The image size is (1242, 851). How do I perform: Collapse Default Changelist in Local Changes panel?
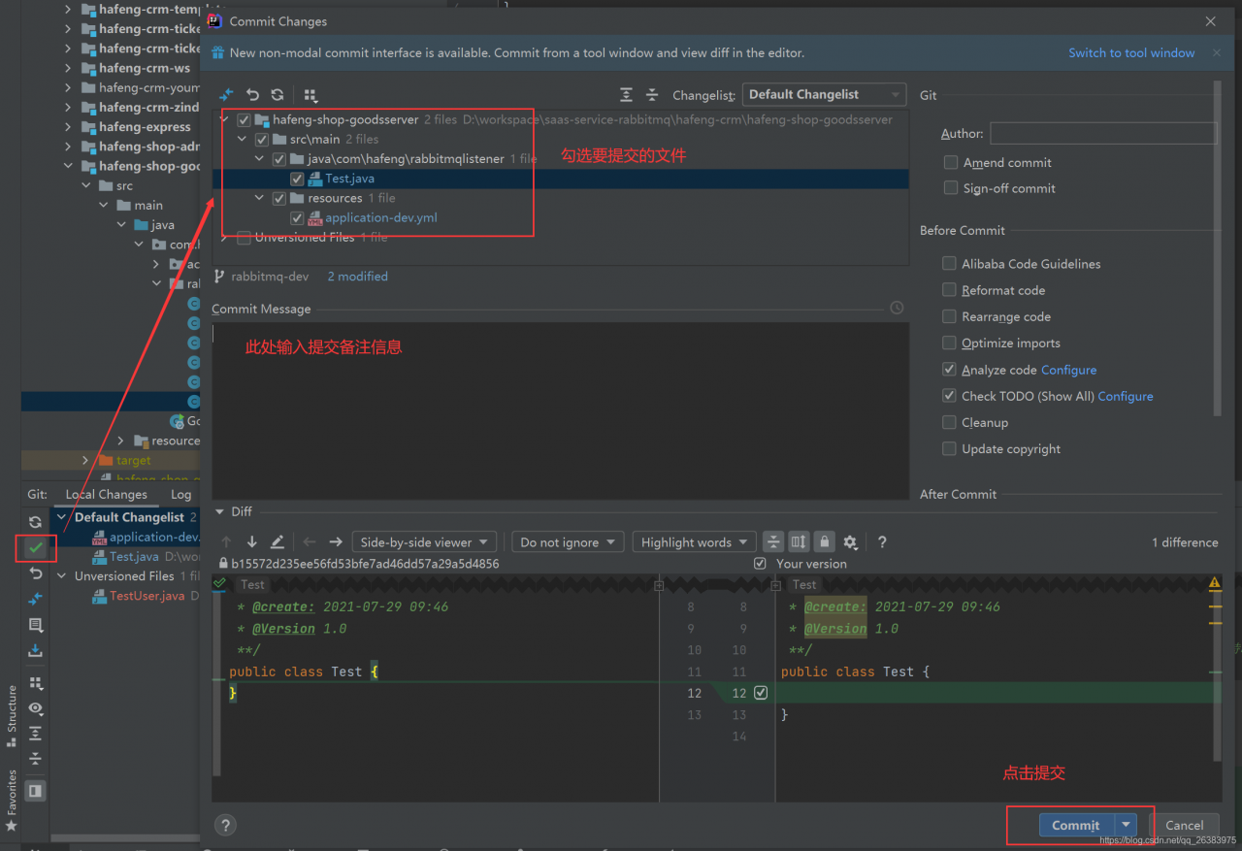pyautogui.click(x=63, y=517)
